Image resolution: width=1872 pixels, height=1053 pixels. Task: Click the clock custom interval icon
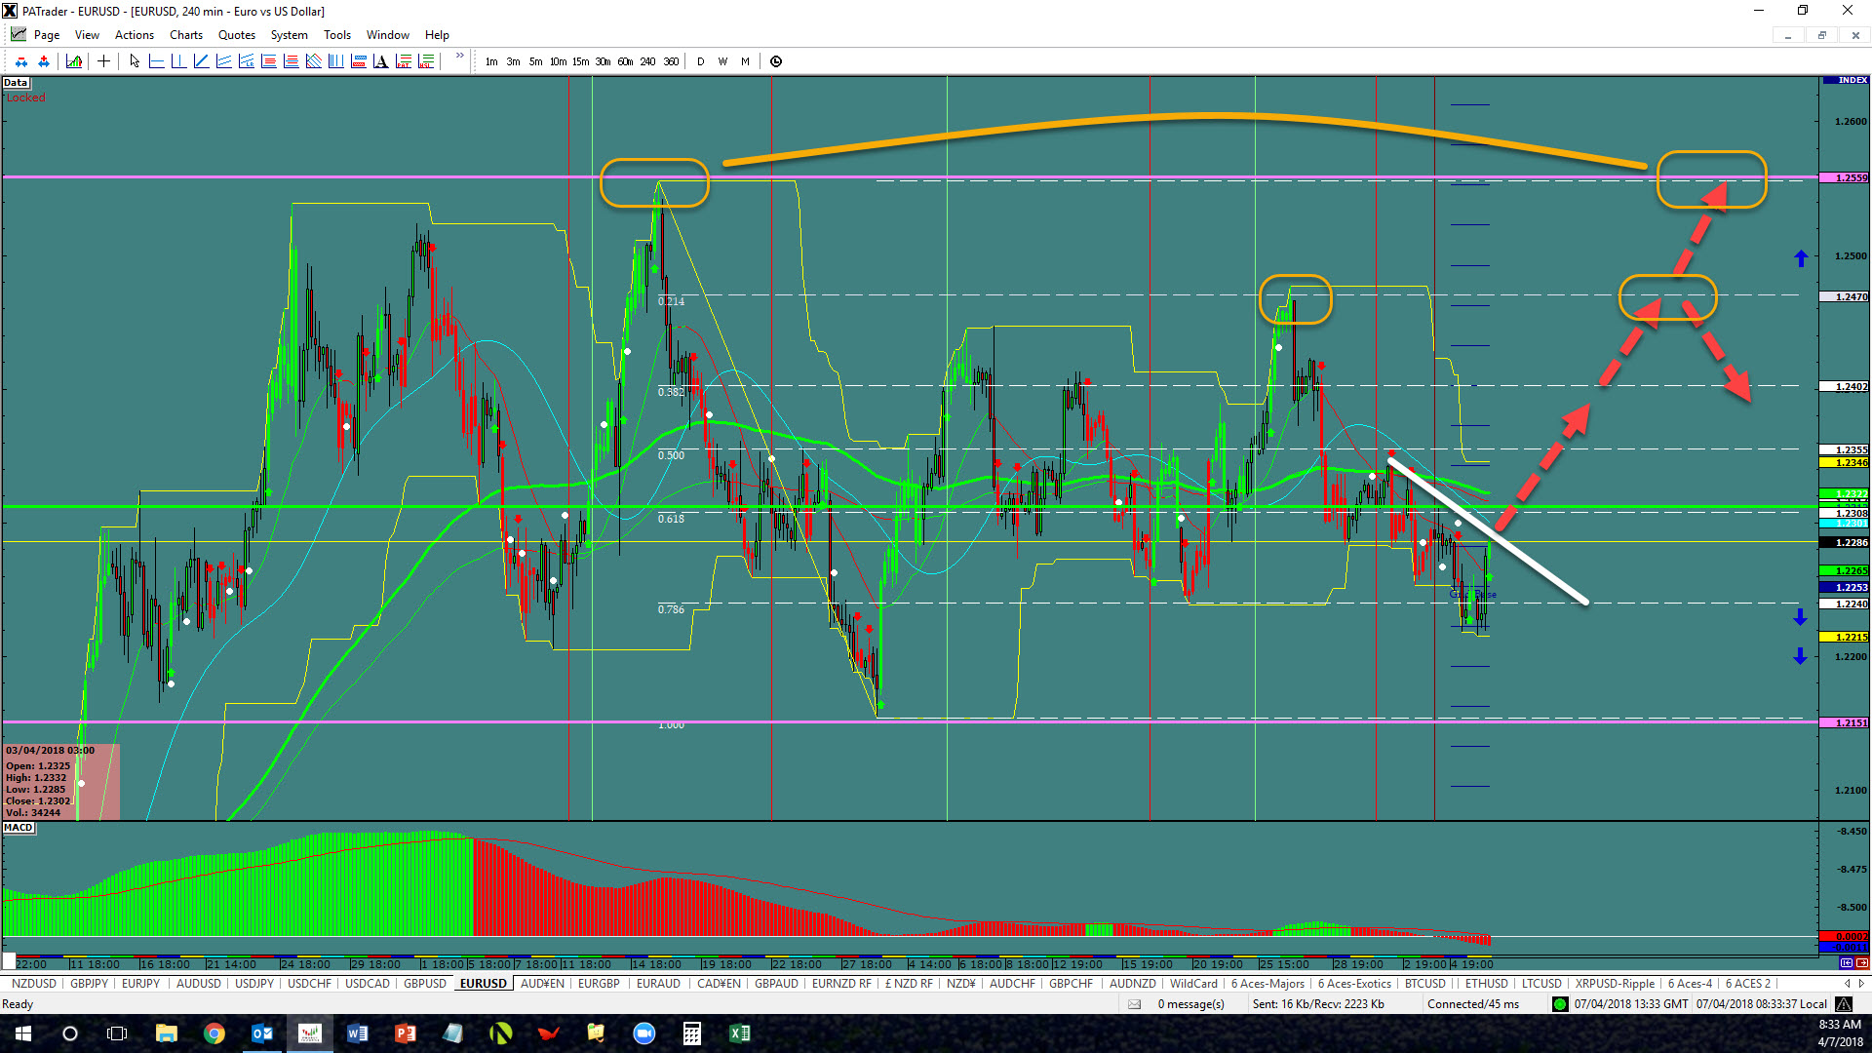[776, 61]
